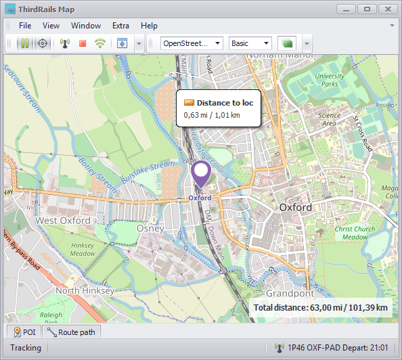Click the Botley Stream map label
This screenshot has height=360, width=402.
[97, 175]
